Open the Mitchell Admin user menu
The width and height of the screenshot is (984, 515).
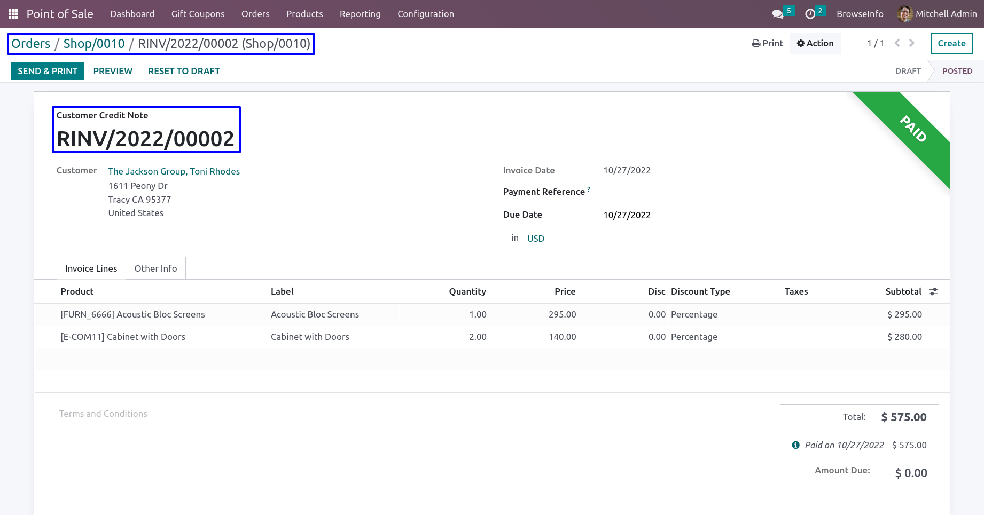pyautogui.click(x=938, y=14)
